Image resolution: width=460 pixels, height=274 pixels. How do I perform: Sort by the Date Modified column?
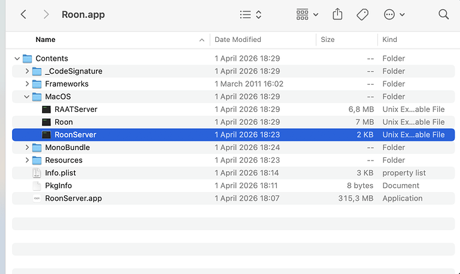click(238, 39)
